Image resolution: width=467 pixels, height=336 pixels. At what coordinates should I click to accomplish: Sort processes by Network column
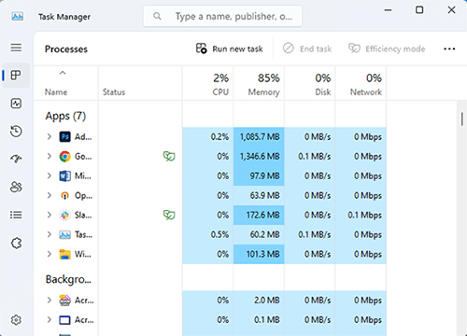pyautogui.click(x=361, y=83)
